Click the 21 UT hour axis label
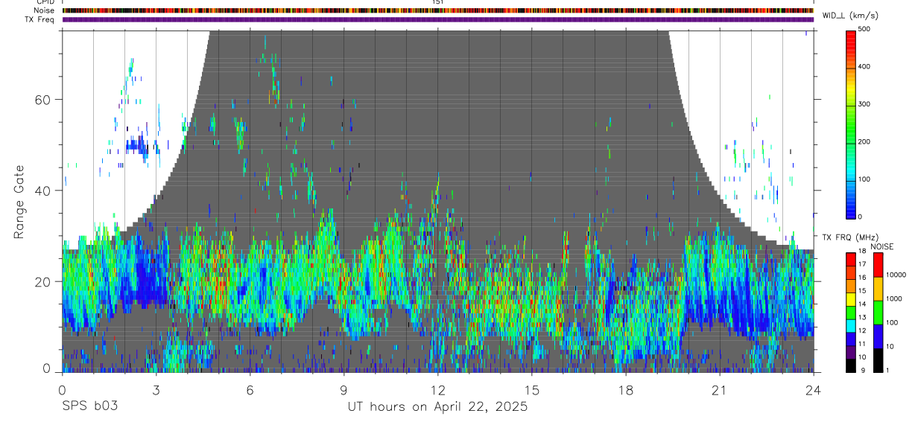 pyautogui.click(x=720, y=389)
